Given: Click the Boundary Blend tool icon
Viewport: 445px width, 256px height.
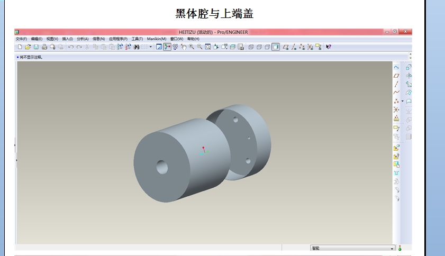Looking at the screenshot, I should point(408,93).
